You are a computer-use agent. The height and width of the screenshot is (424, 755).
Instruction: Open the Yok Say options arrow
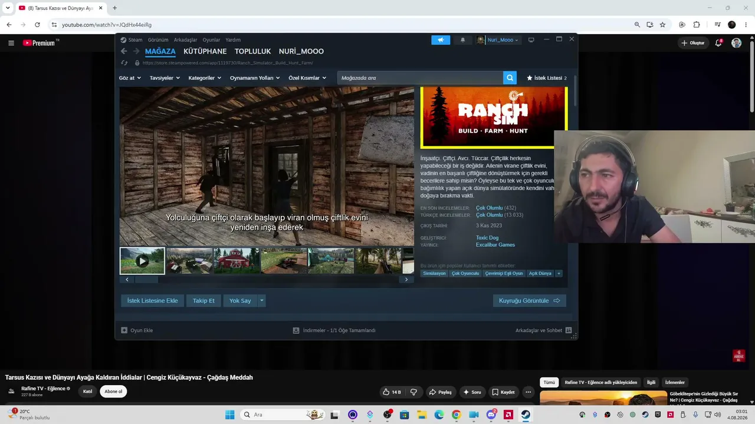[x=261, y=301]
